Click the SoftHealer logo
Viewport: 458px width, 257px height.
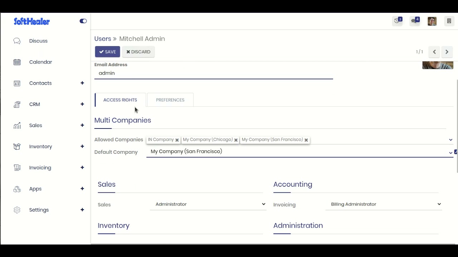point(32,21)
